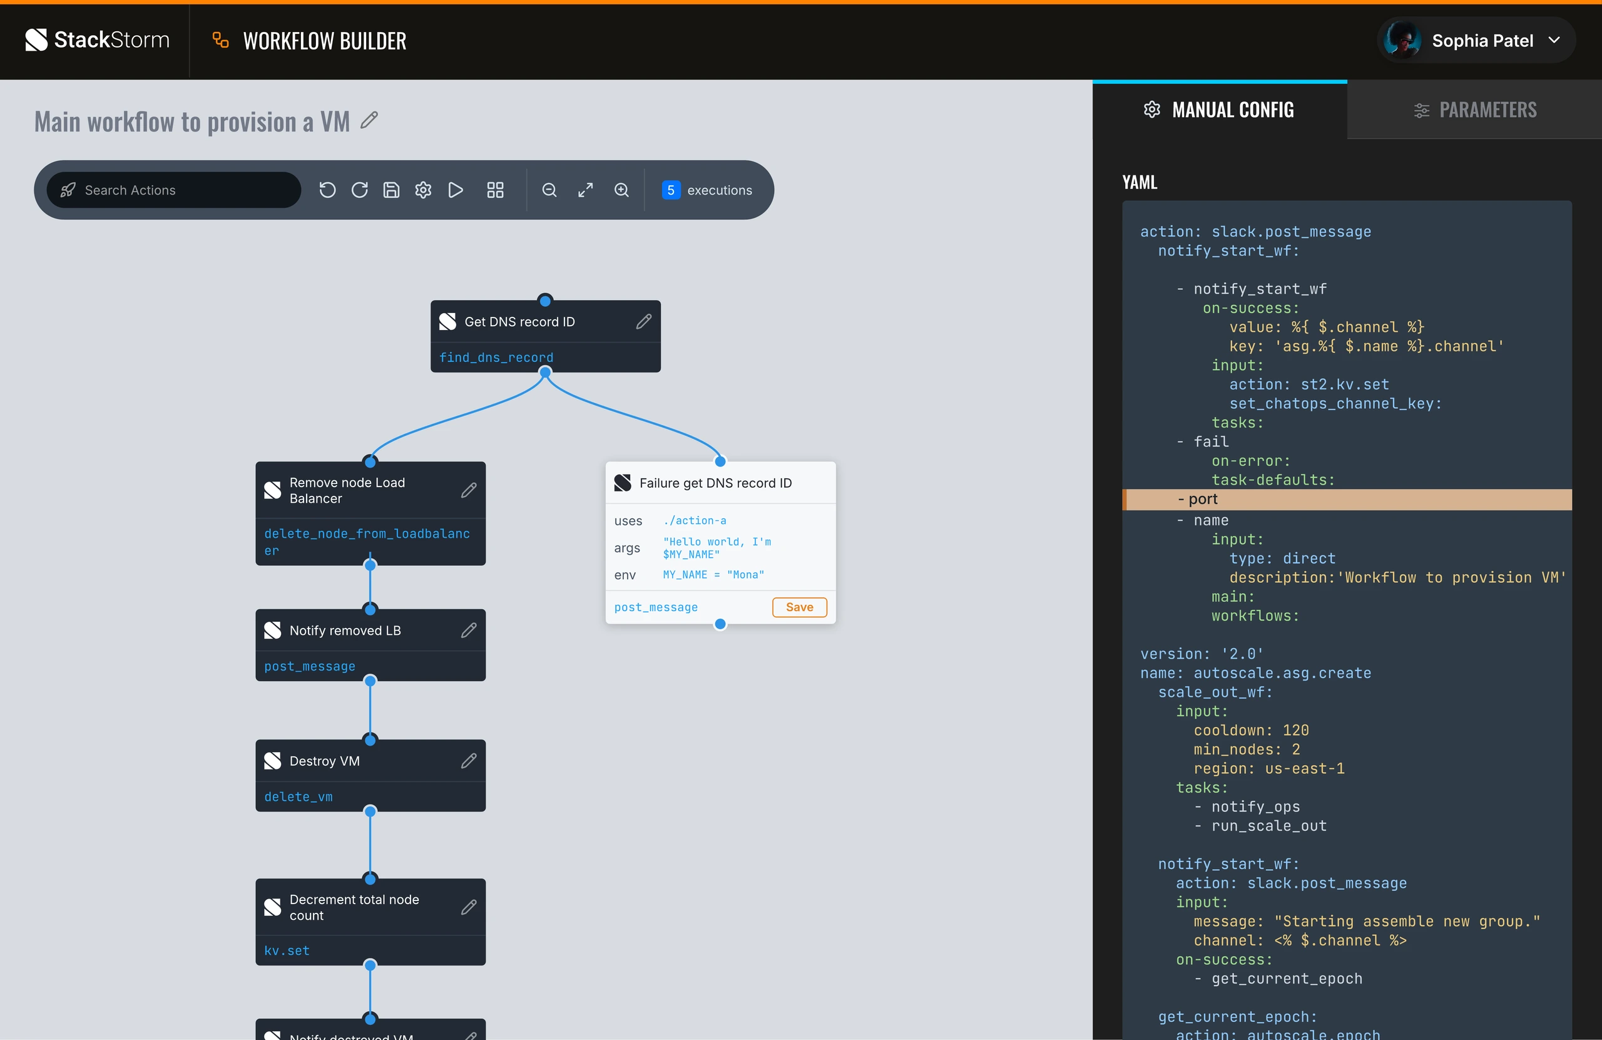Run the workflow with play icon
Viewport: 1602px width, 1040px height.
[456, 190]
